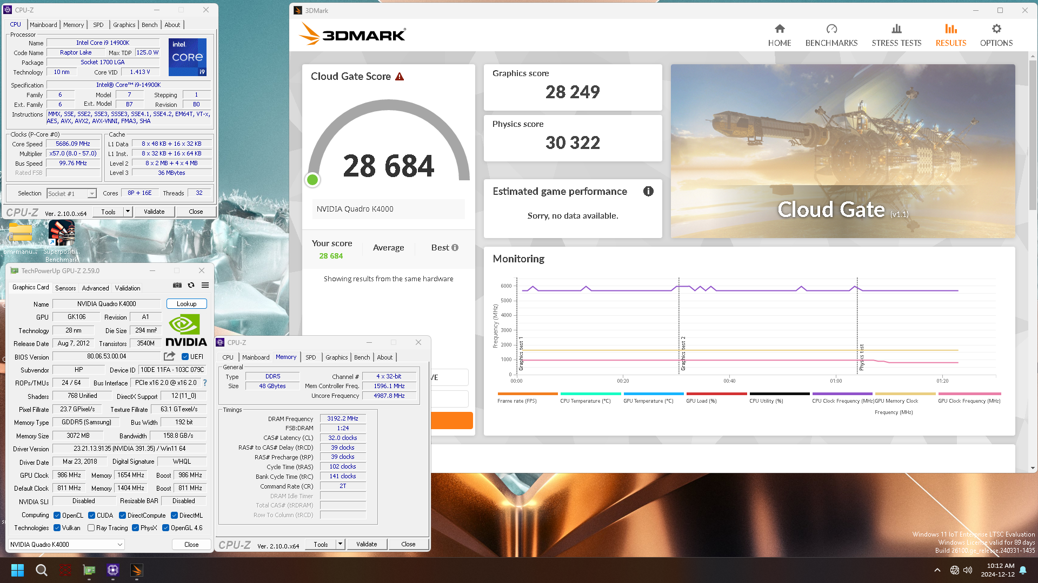Click the Intel Core i9 logo in CPU-Z
This screenshot has width=1038, height=583.
coord(188,57)
